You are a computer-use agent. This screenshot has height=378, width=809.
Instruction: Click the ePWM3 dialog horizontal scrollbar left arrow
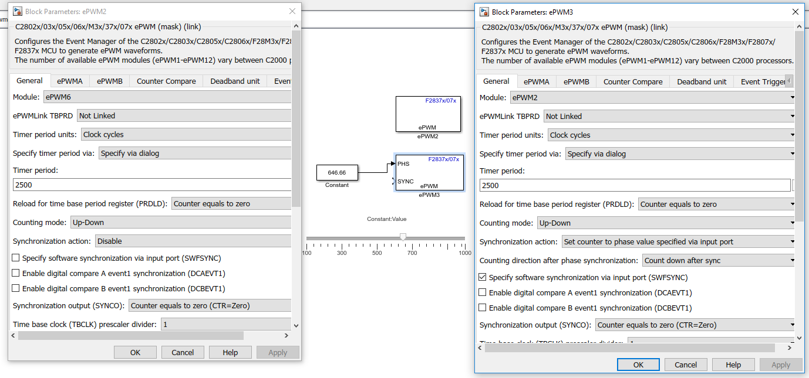[480, 348]
